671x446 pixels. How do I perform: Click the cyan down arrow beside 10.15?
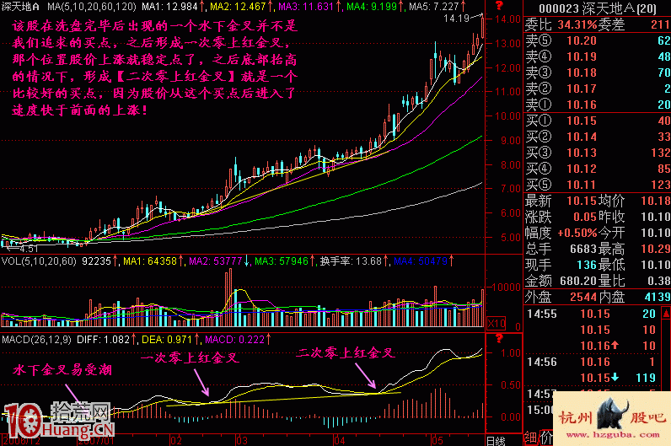point(615,377)
